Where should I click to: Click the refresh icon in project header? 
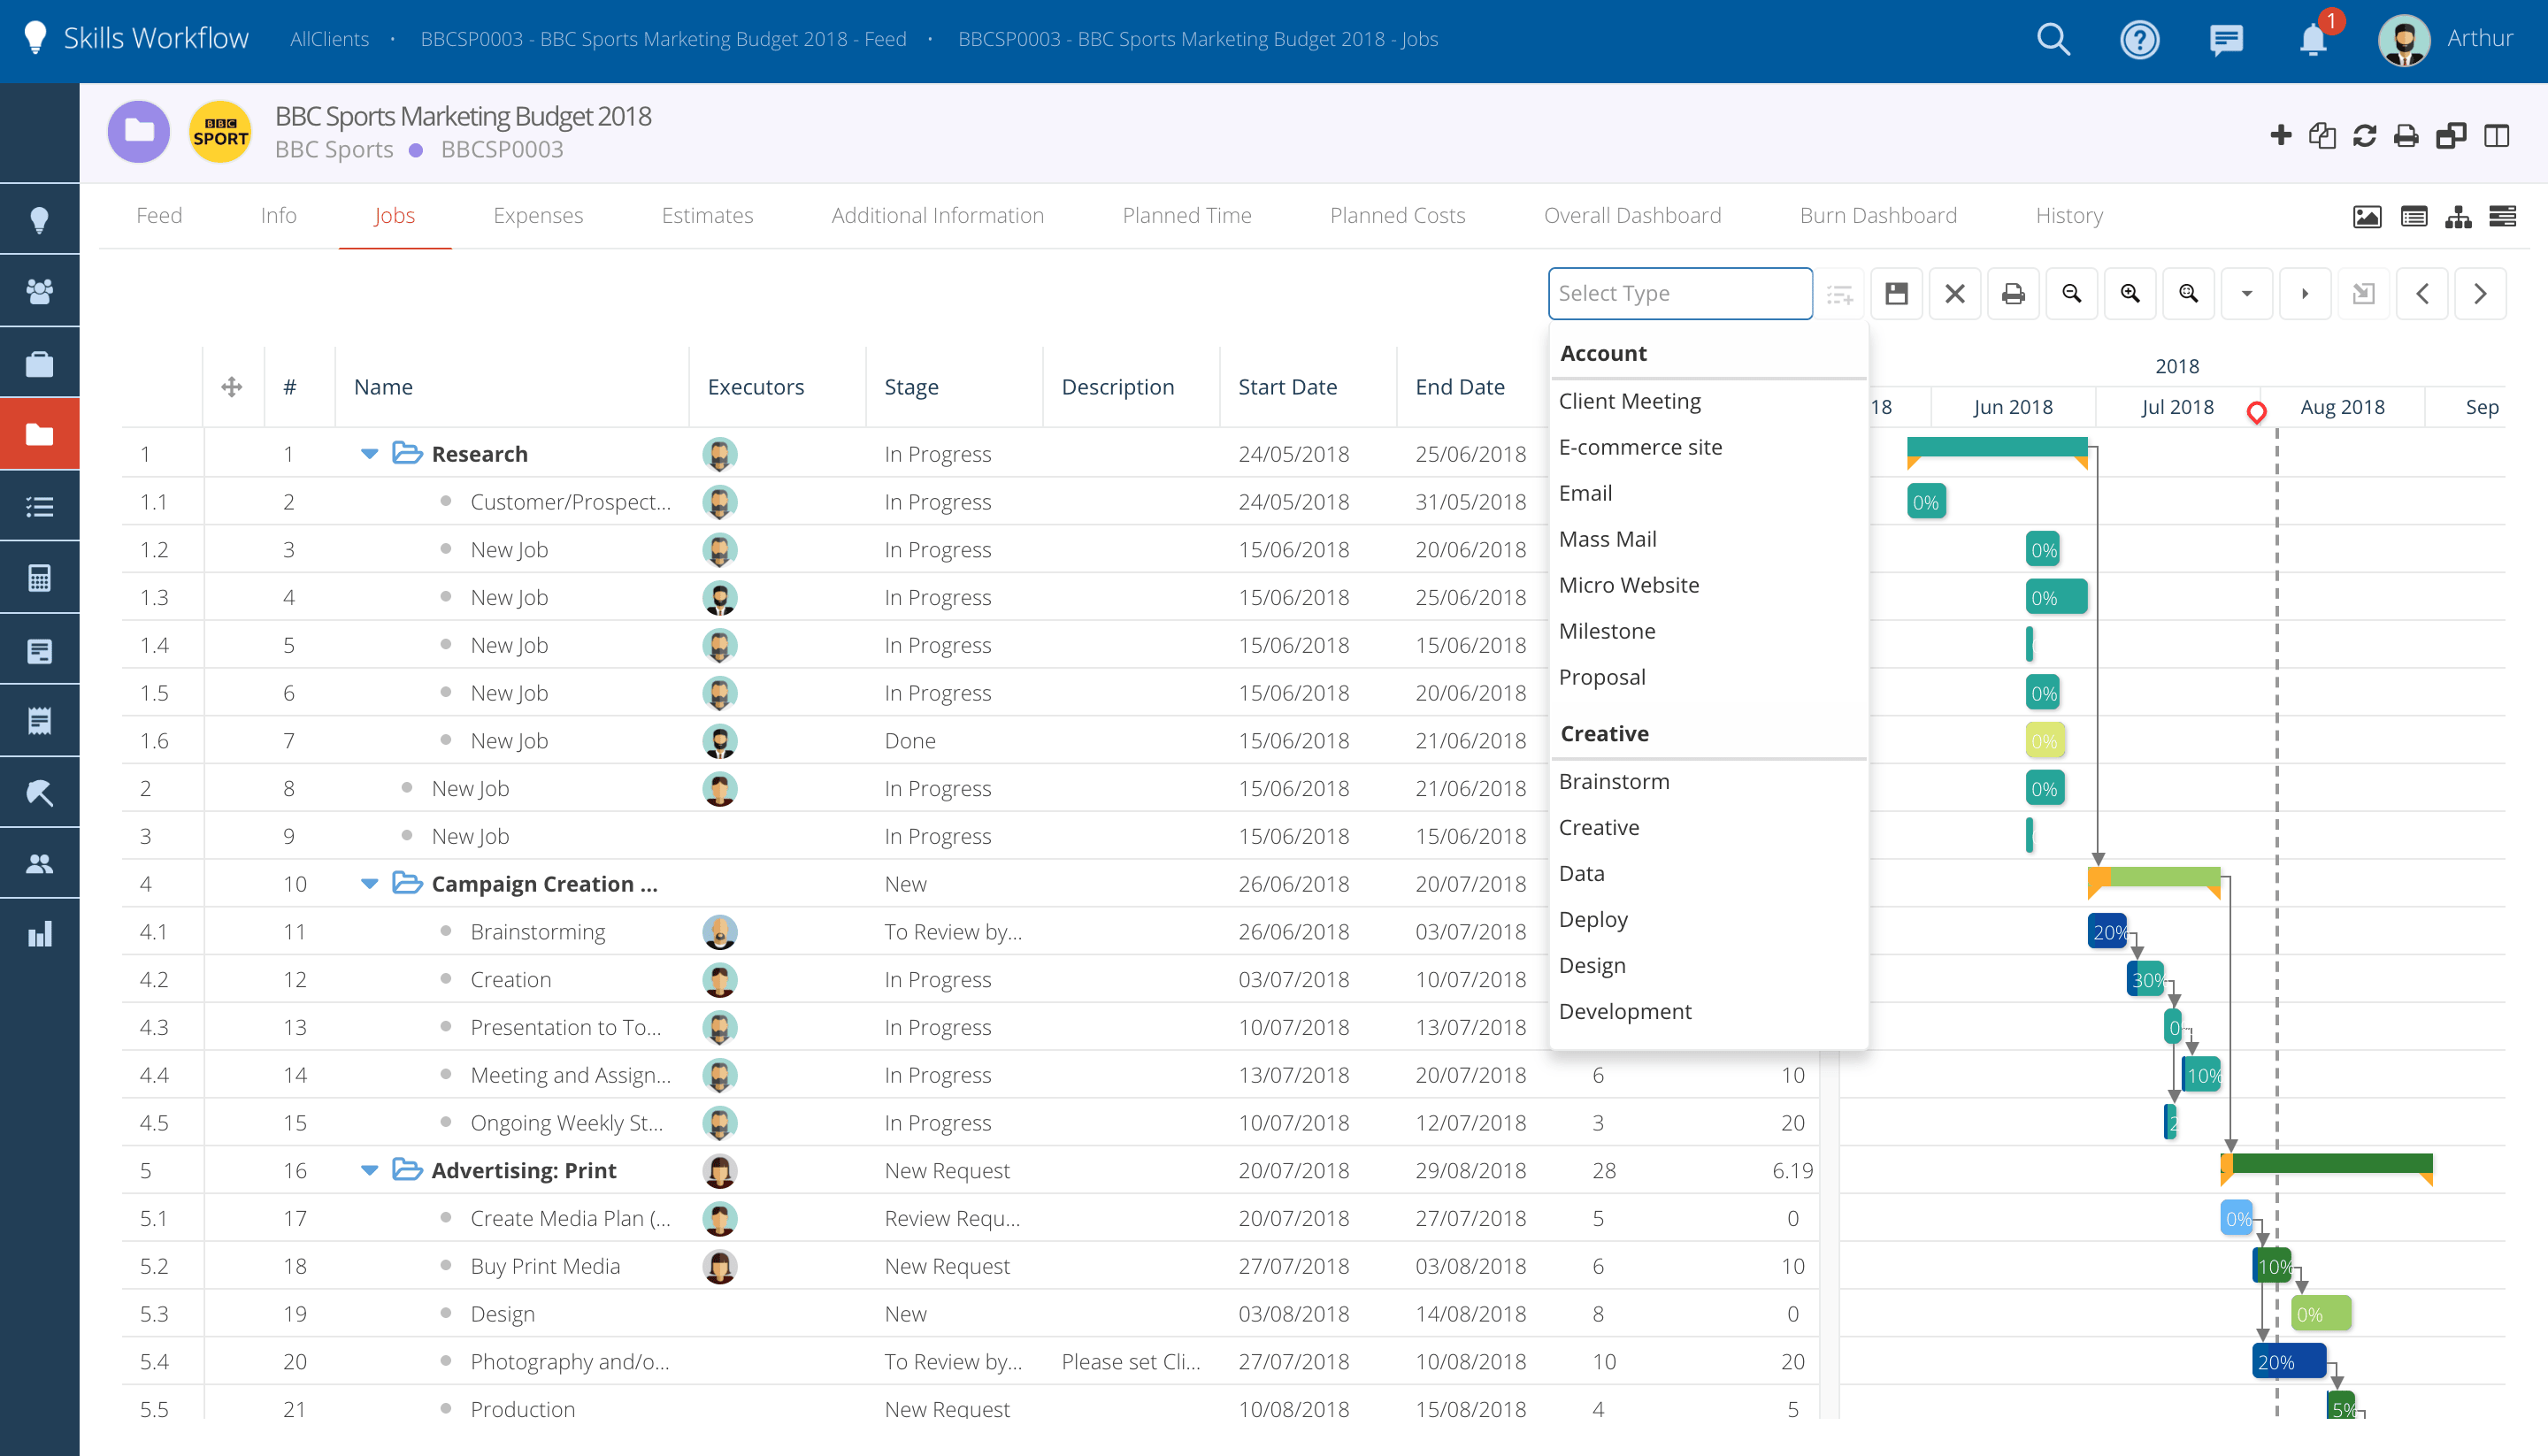click(x=2364, y=135)
